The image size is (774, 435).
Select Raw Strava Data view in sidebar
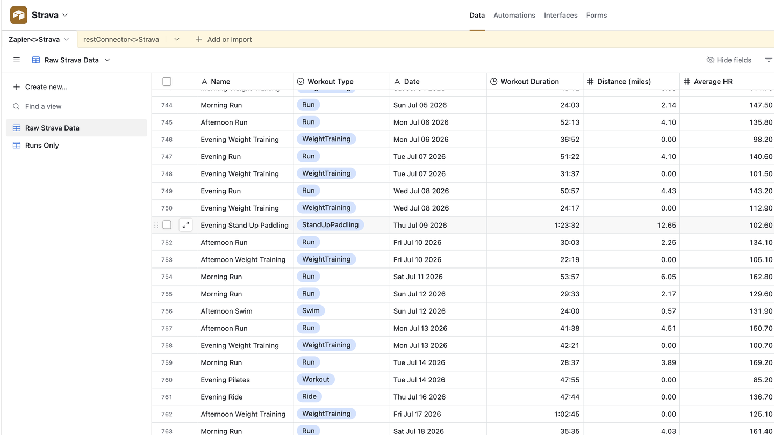point(76,128)
